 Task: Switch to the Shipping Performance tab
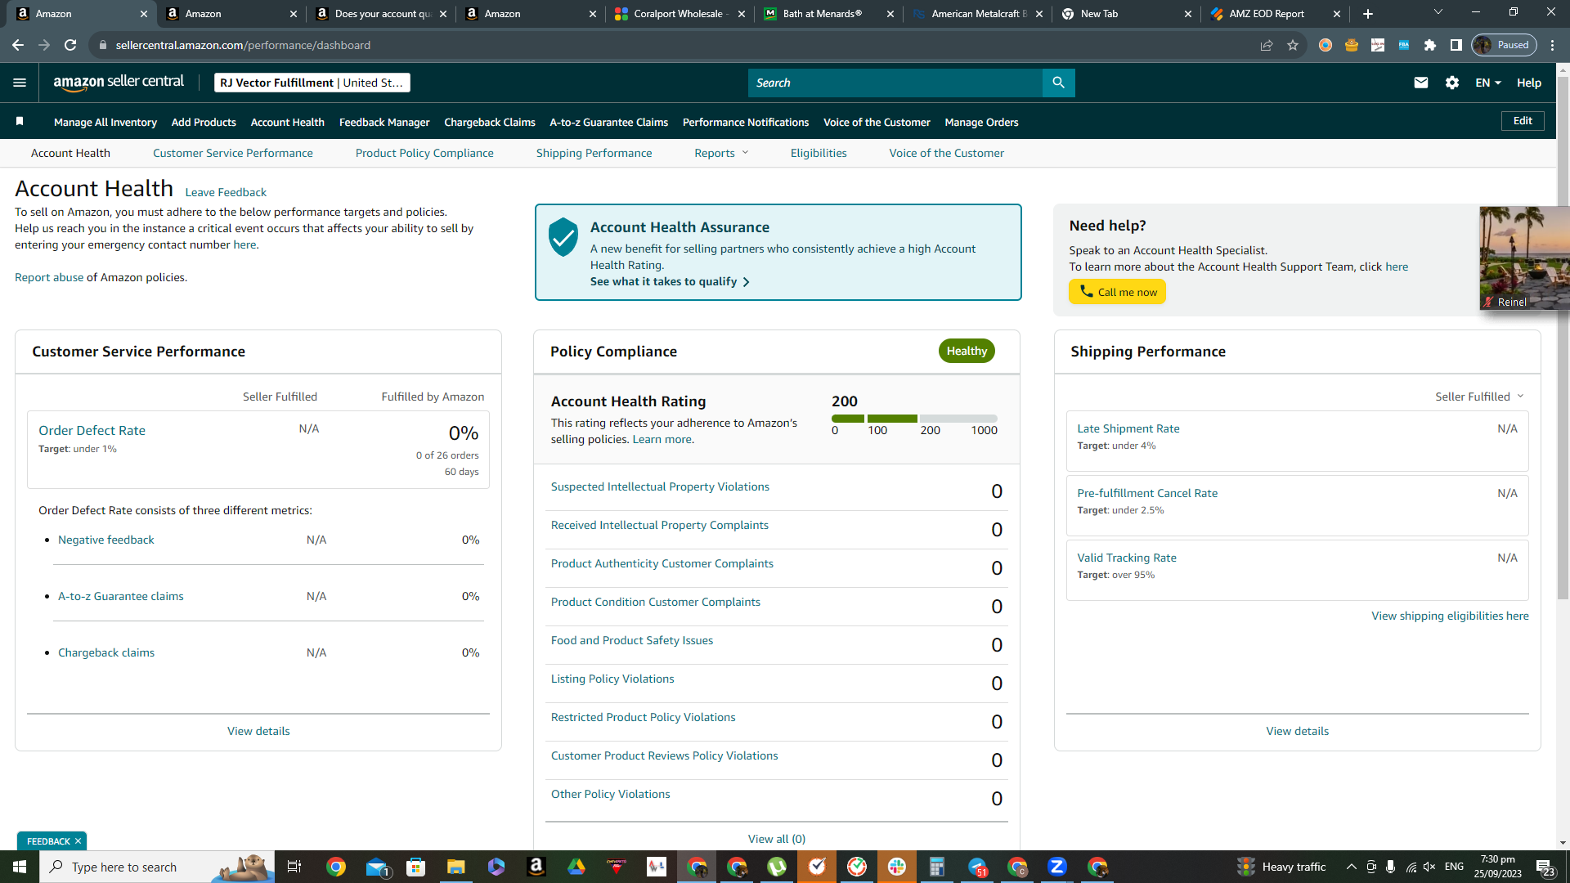pyautogui.click(x=594, y=153)
